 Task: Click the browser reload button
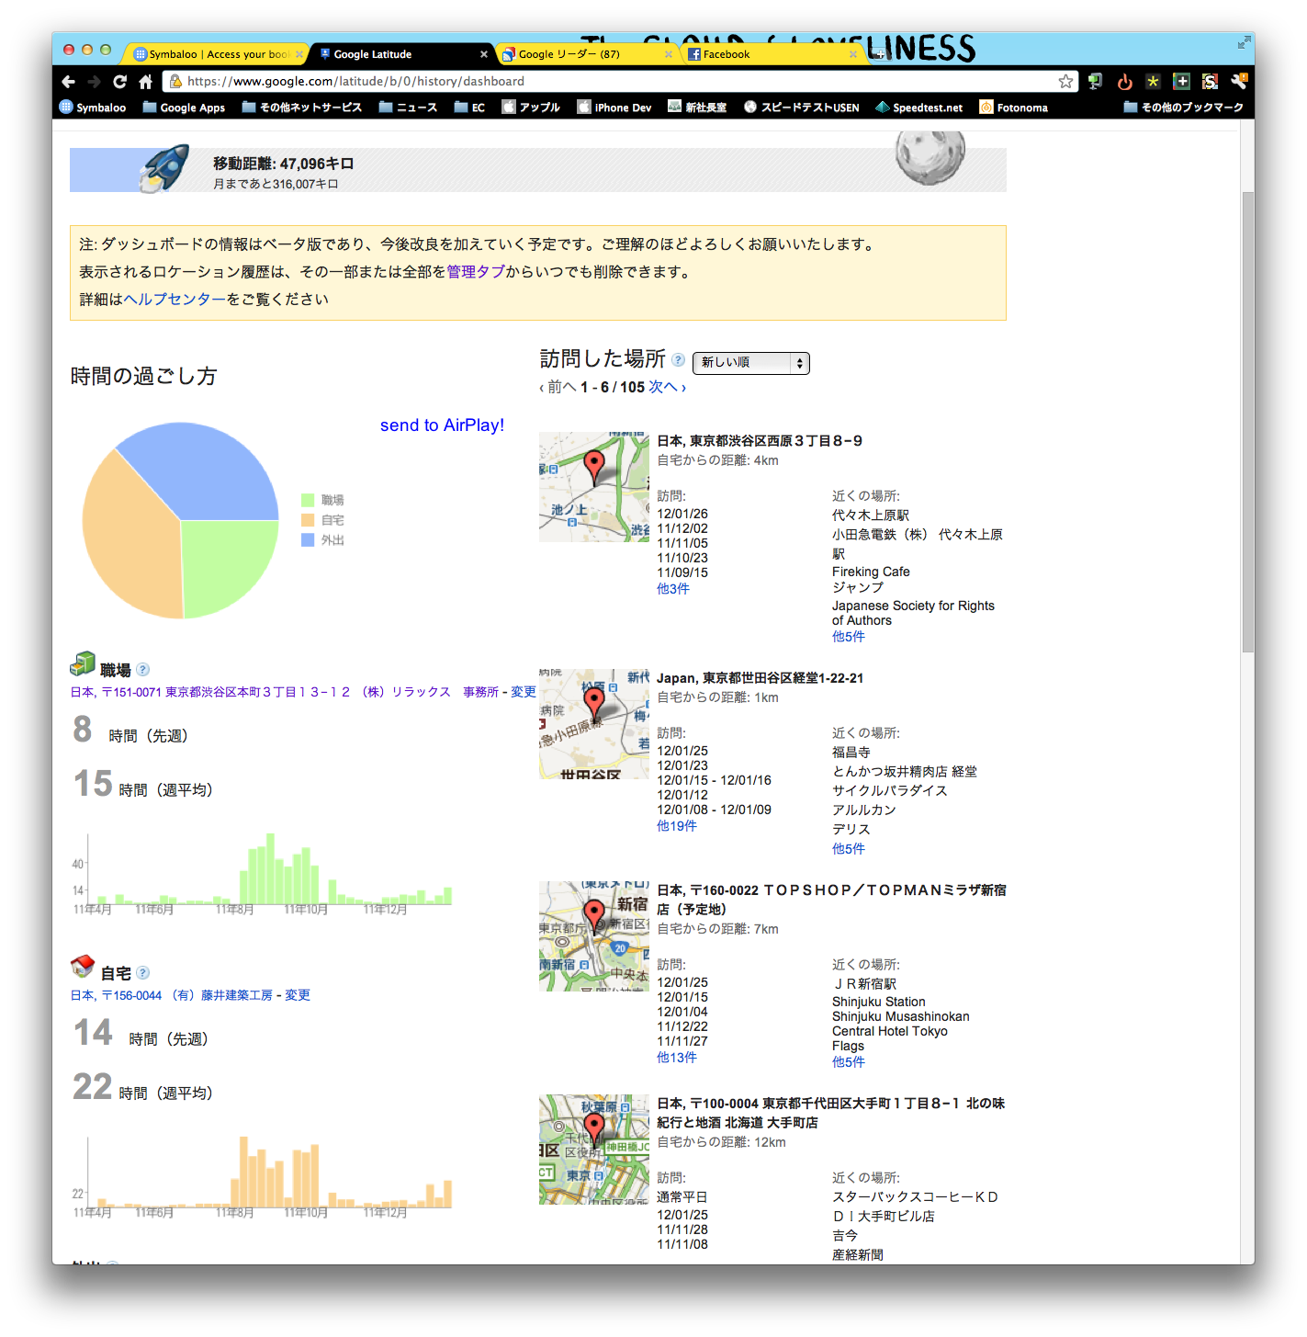click(119, 82)
